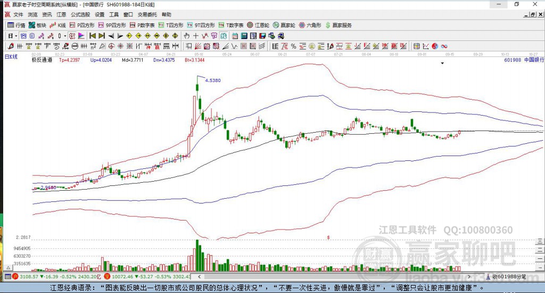545x293 pixels.
Task: Open the 六角形 hexagon tool
Action: click(x=310, y=25)
